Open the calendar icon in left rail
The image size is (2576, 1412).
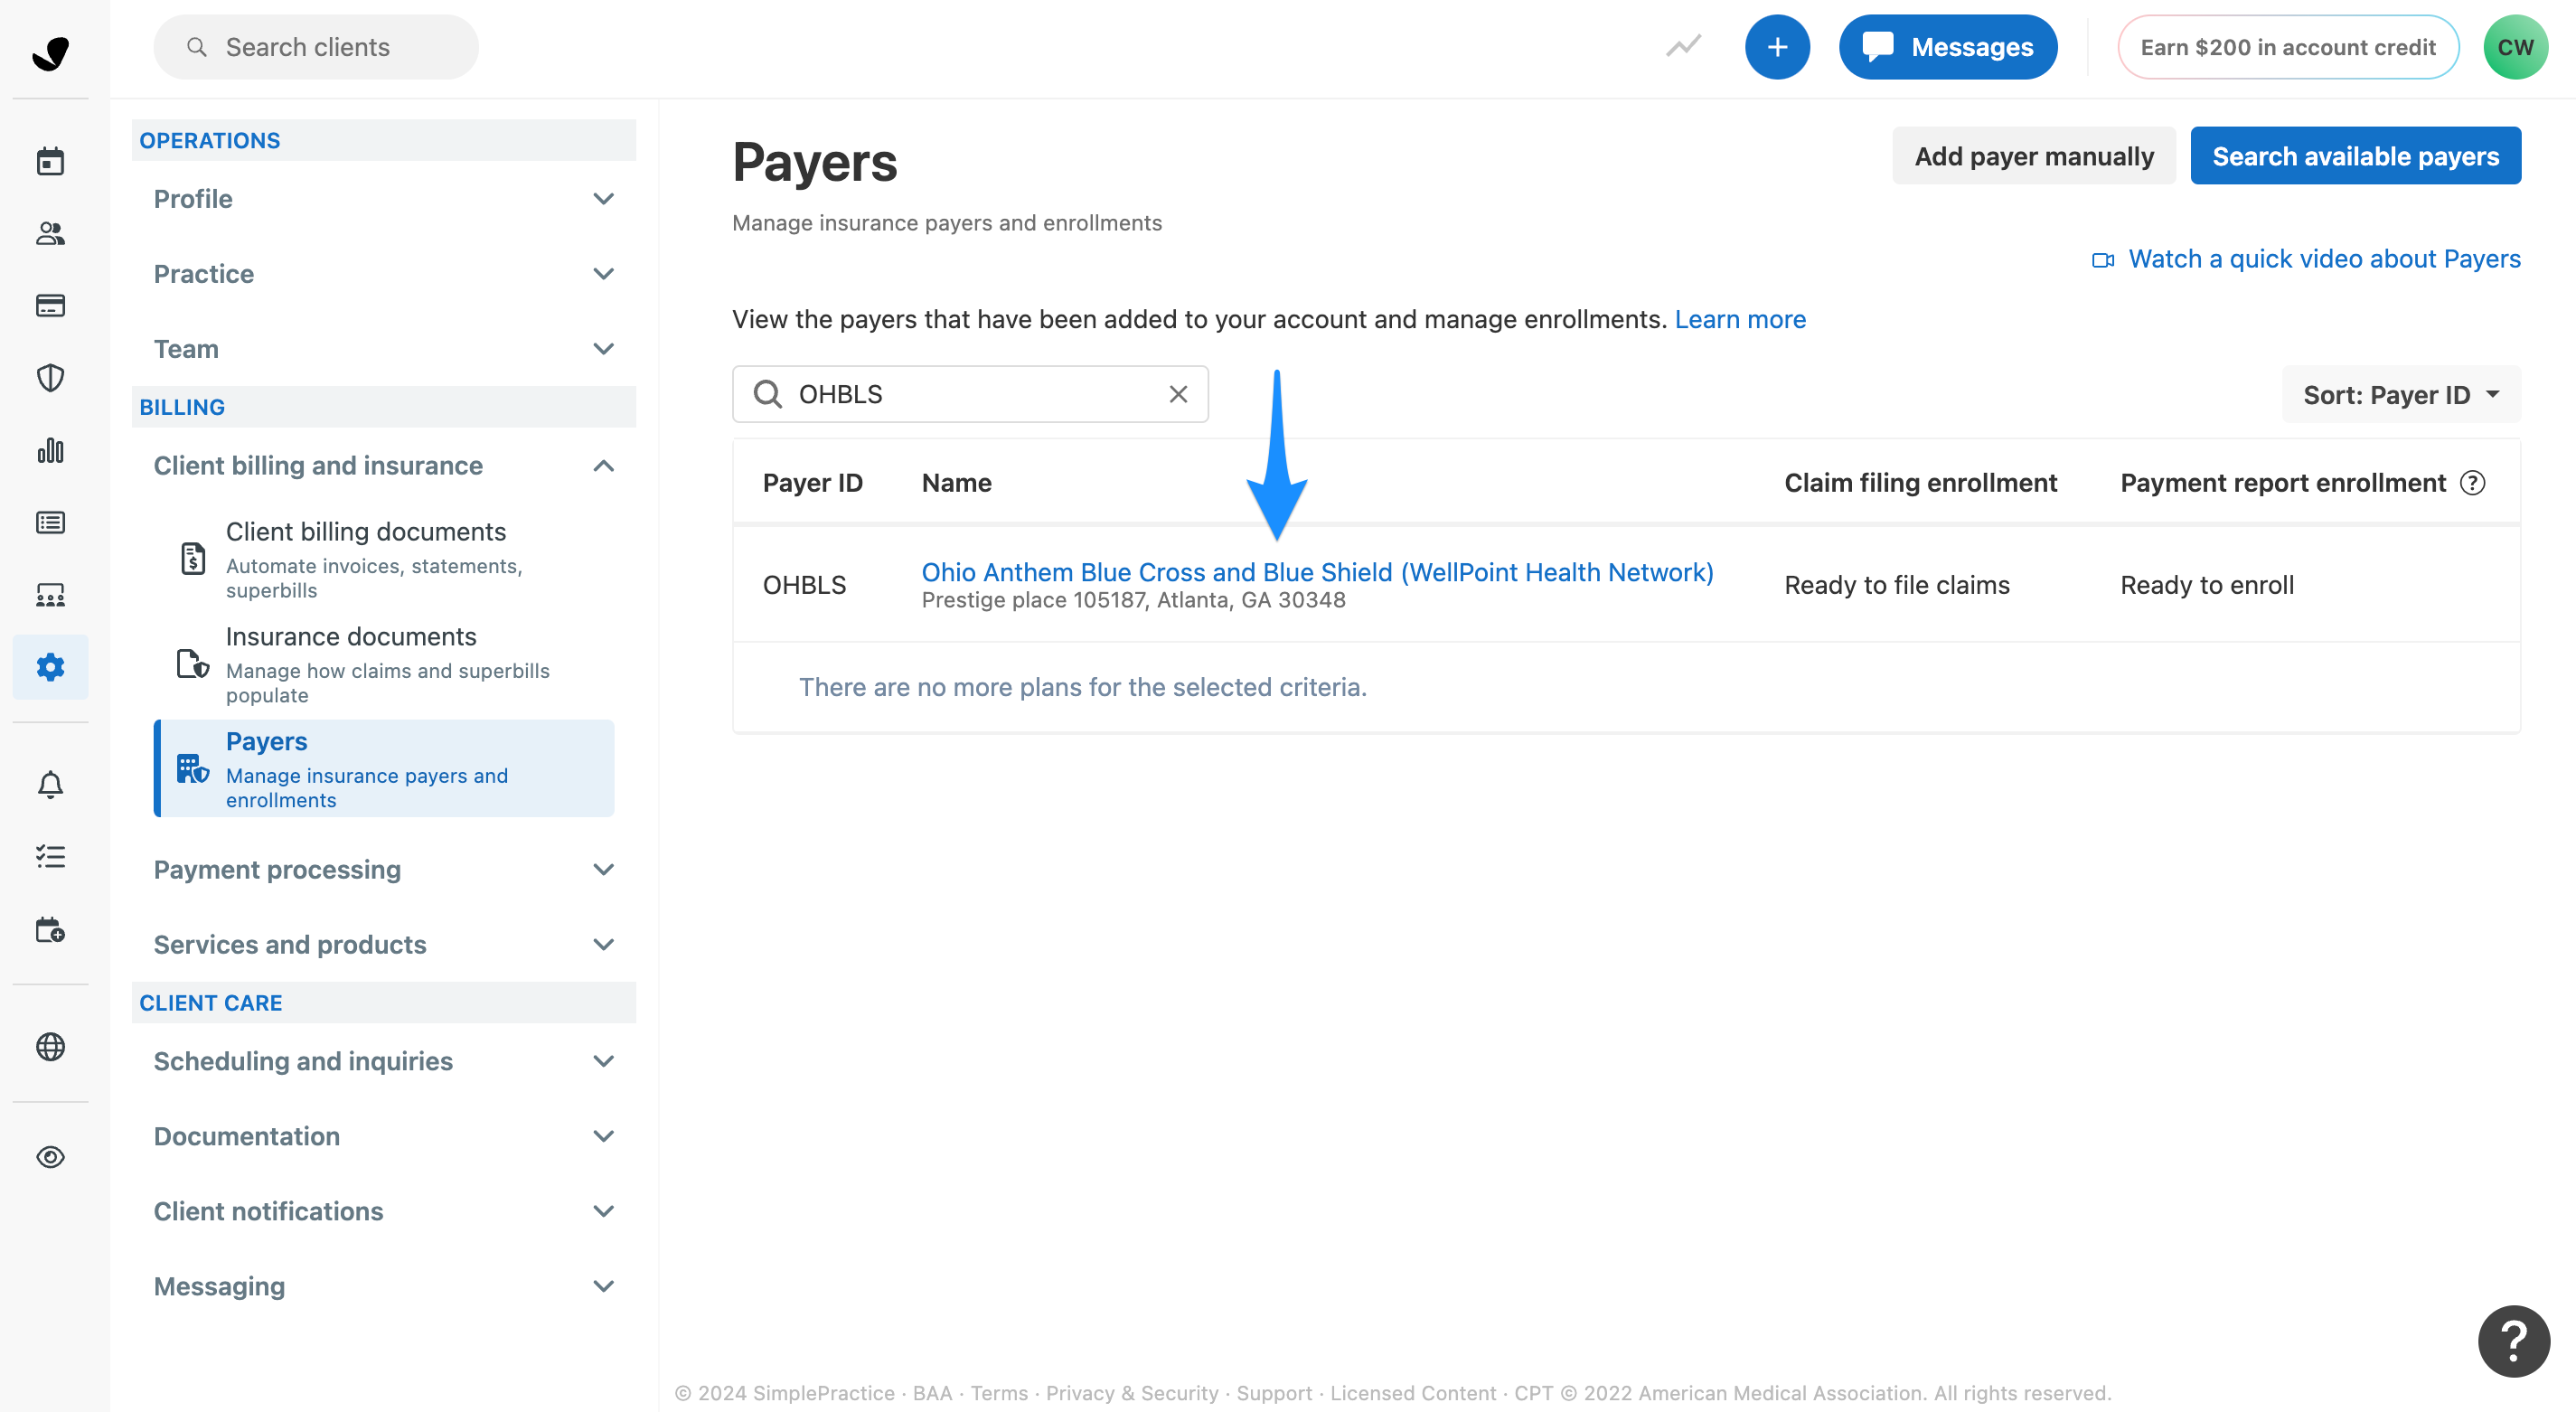tap(50, 161)
